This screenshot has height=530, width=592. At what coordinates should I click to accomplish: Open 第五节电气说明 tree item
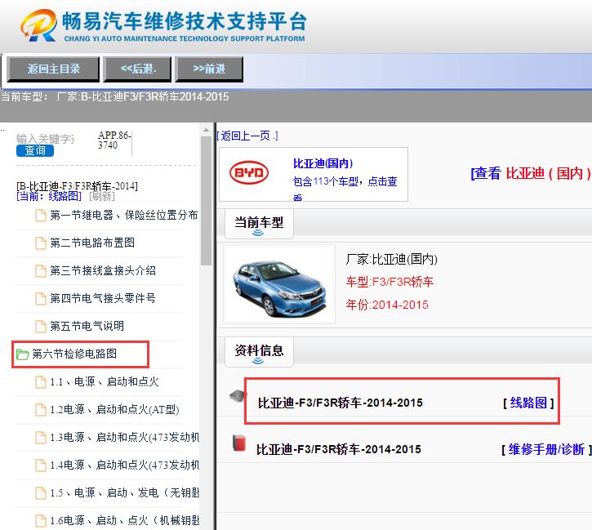click(x=87, y=326)
